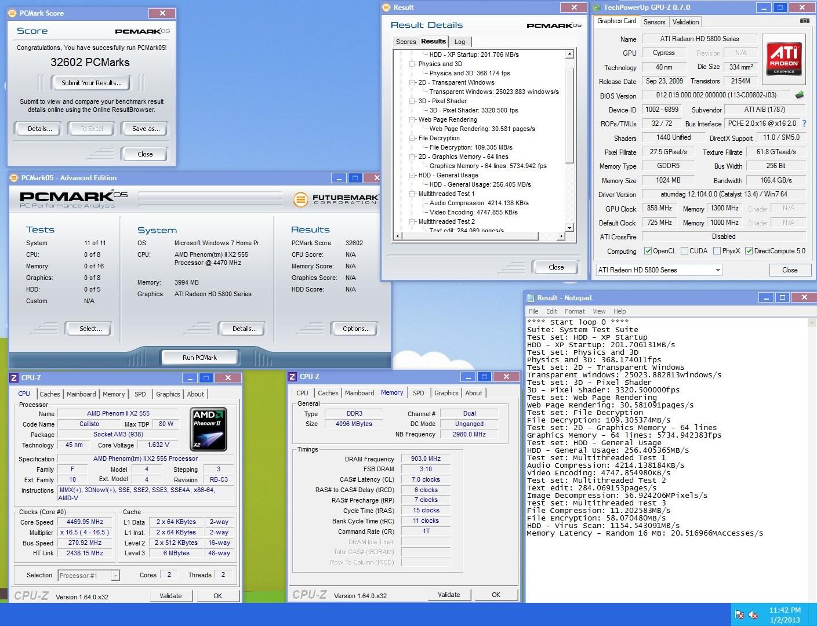The width and height of the screenshot is (817, 626).
Task: Select Video Encoding: 4747.855 KB/s row
Action: pyautogui.click(x=474, y=212)
